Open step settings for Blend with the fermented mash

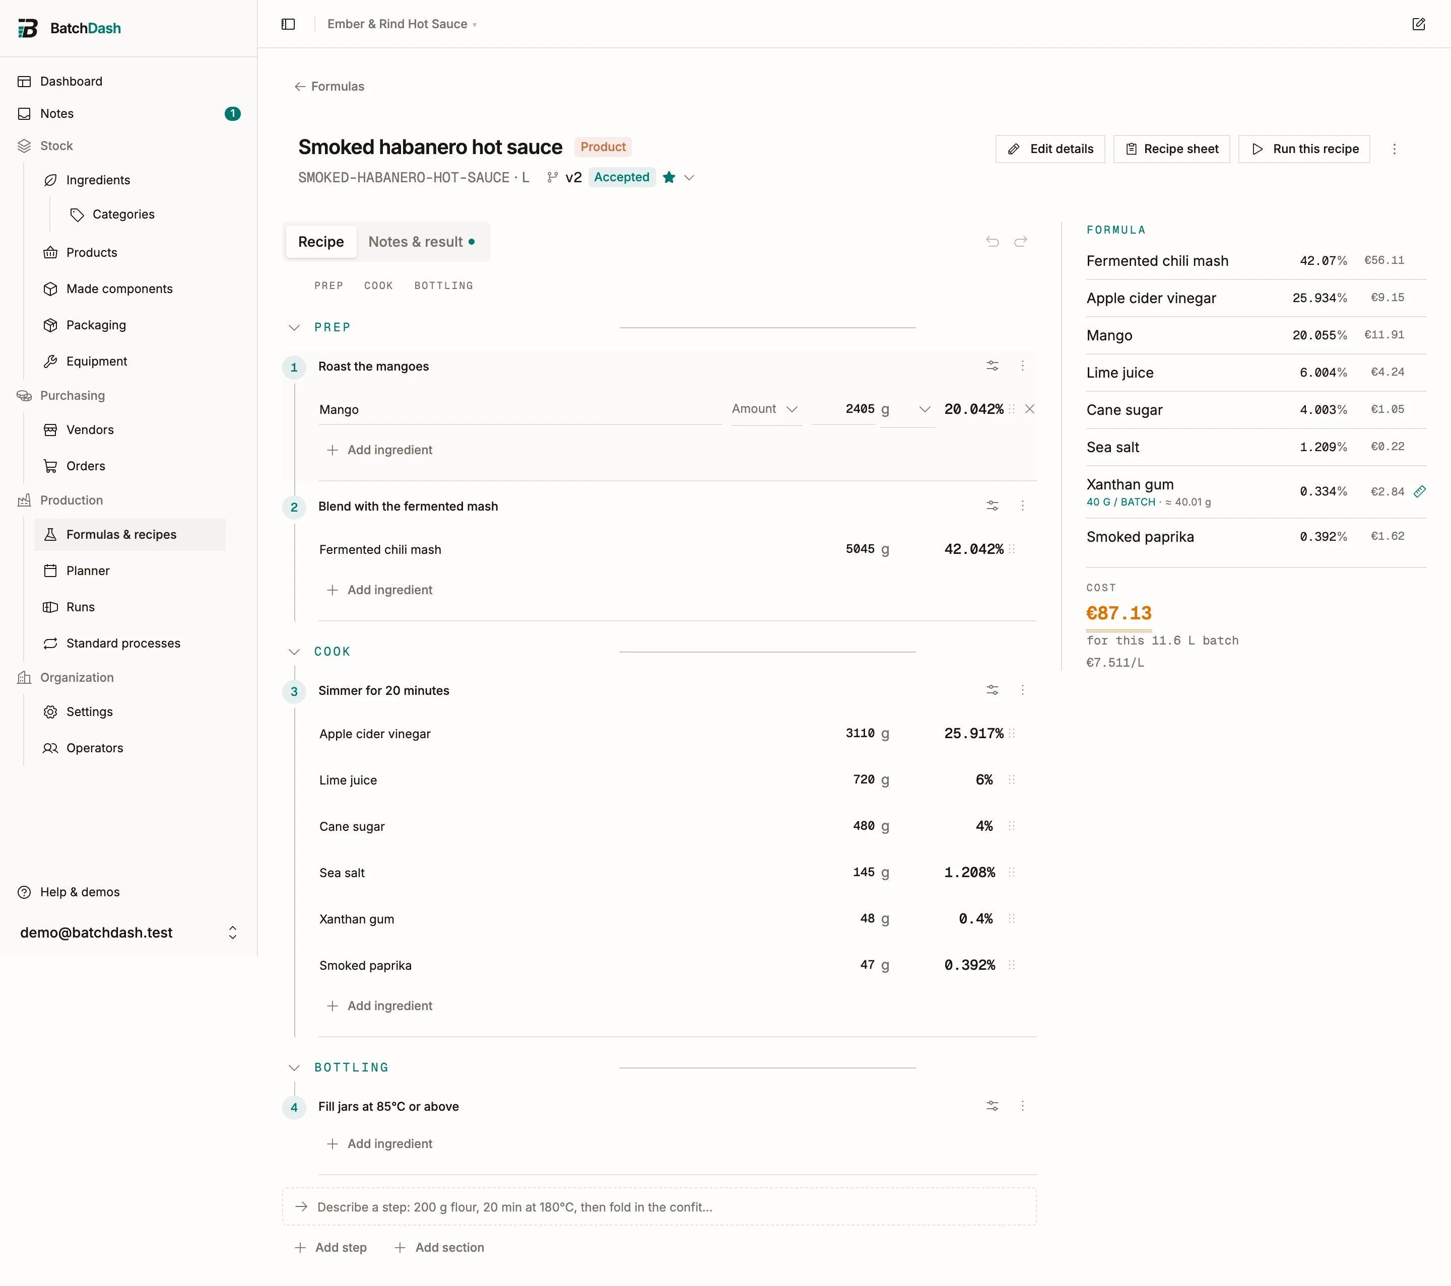click(x=993, y=506)
